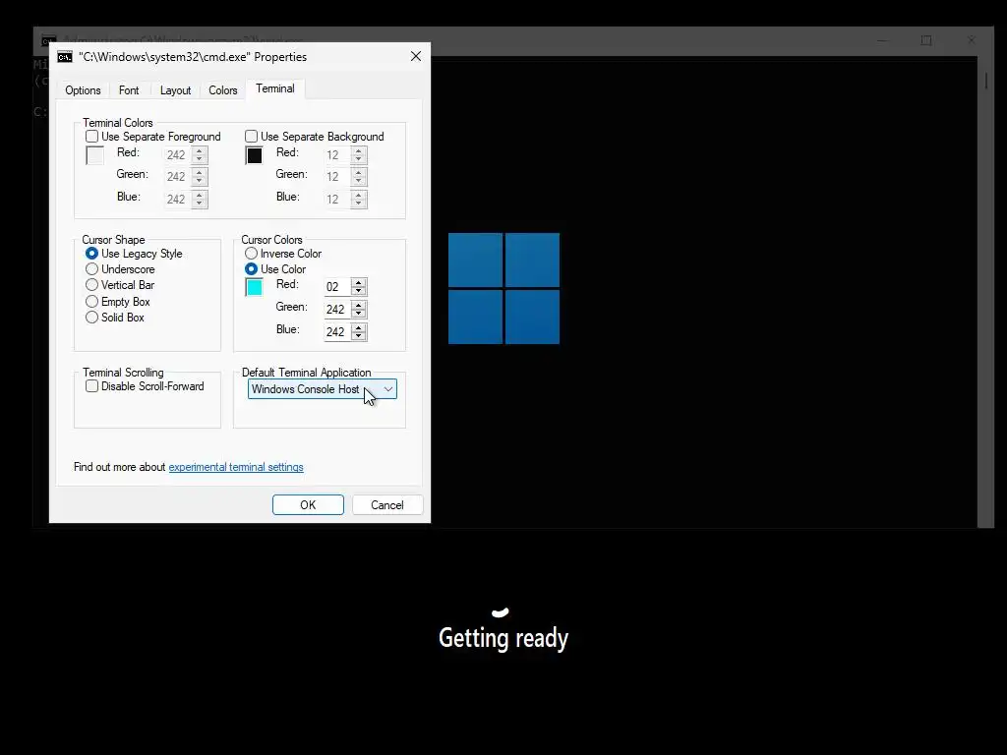
Task: Increase background Red spinner value
Action: click(x=359, y=150)
